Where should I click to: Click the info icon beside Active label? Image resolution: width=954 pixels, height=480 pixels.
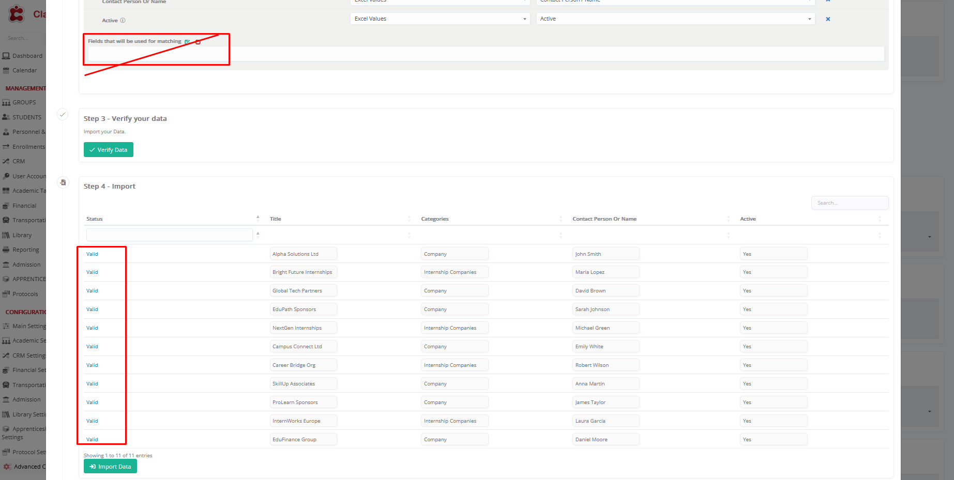coord(123,21)
